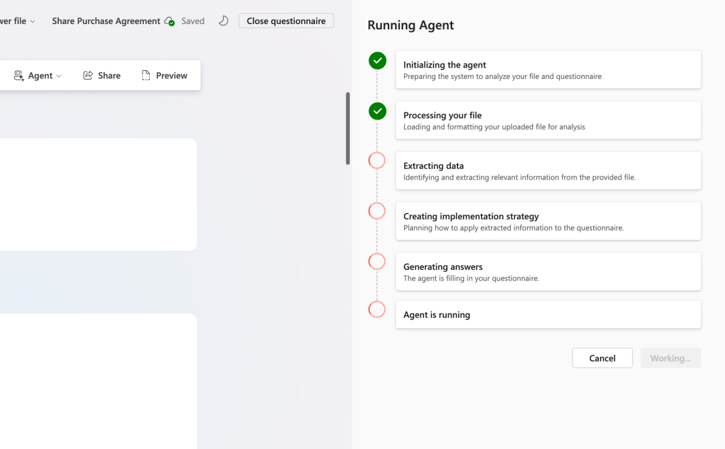Image resolution: width=725 pixels, height=449 pixels.
Task: Click green checkmark beside Processing your file
Action: [x=377, y=111]
